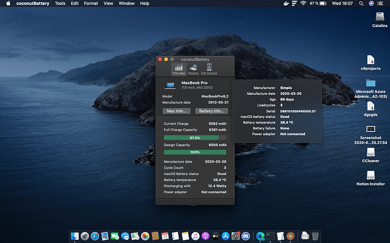Switch to the This Mac tab
Image resolution: width=390 pixels, height=243 pixels.
click(x=179, y=69)
